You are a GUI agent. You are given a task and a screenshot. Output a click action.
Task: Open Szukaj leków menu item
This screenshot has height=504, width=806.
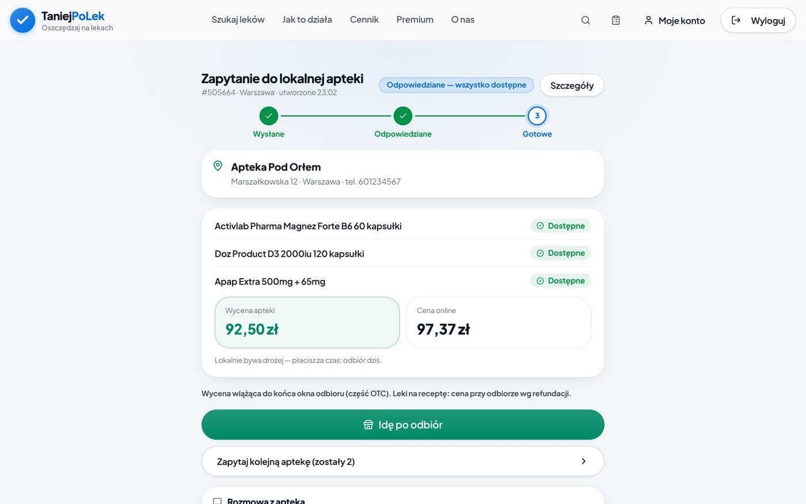tap(238, 20)
